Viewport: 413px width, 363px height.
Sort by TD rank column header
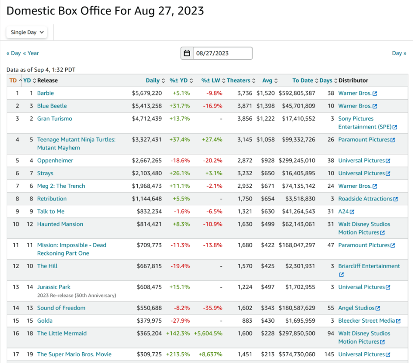click(x=13, y=80)
